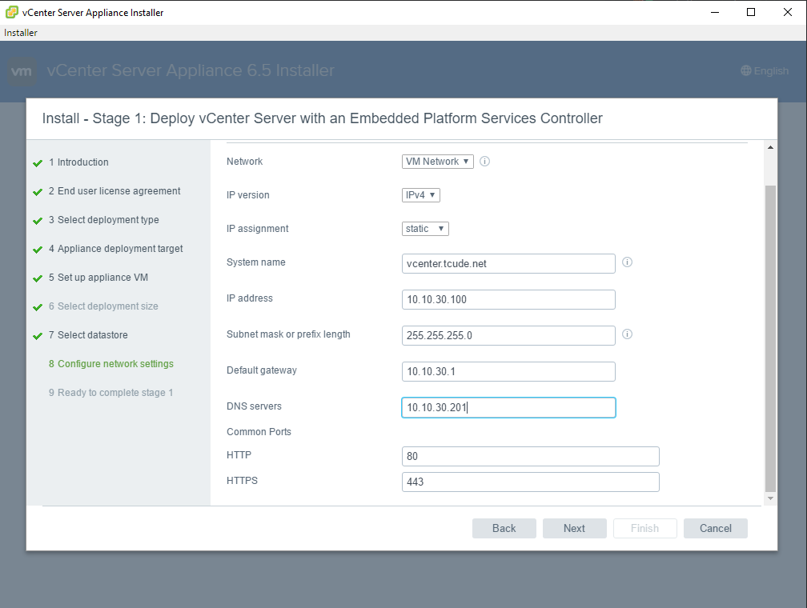Click the Subnet mask input field
The image size is (807, 608).
coord(508,335)
